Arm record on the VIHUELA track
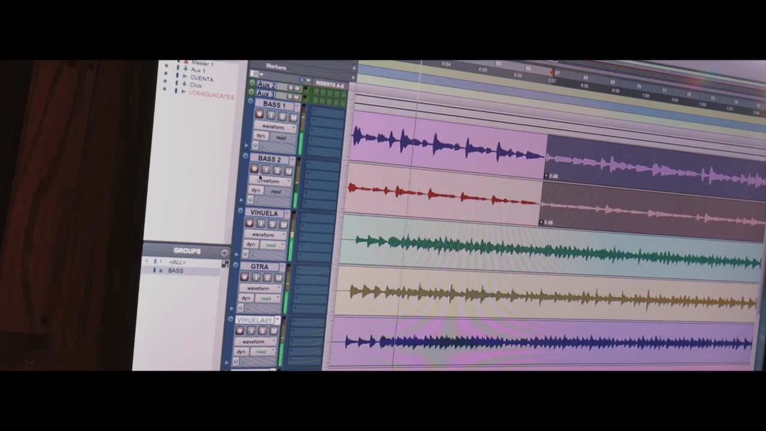Image resolution: width=766 pixels, height=431 pixels. (x=250, y=223)
